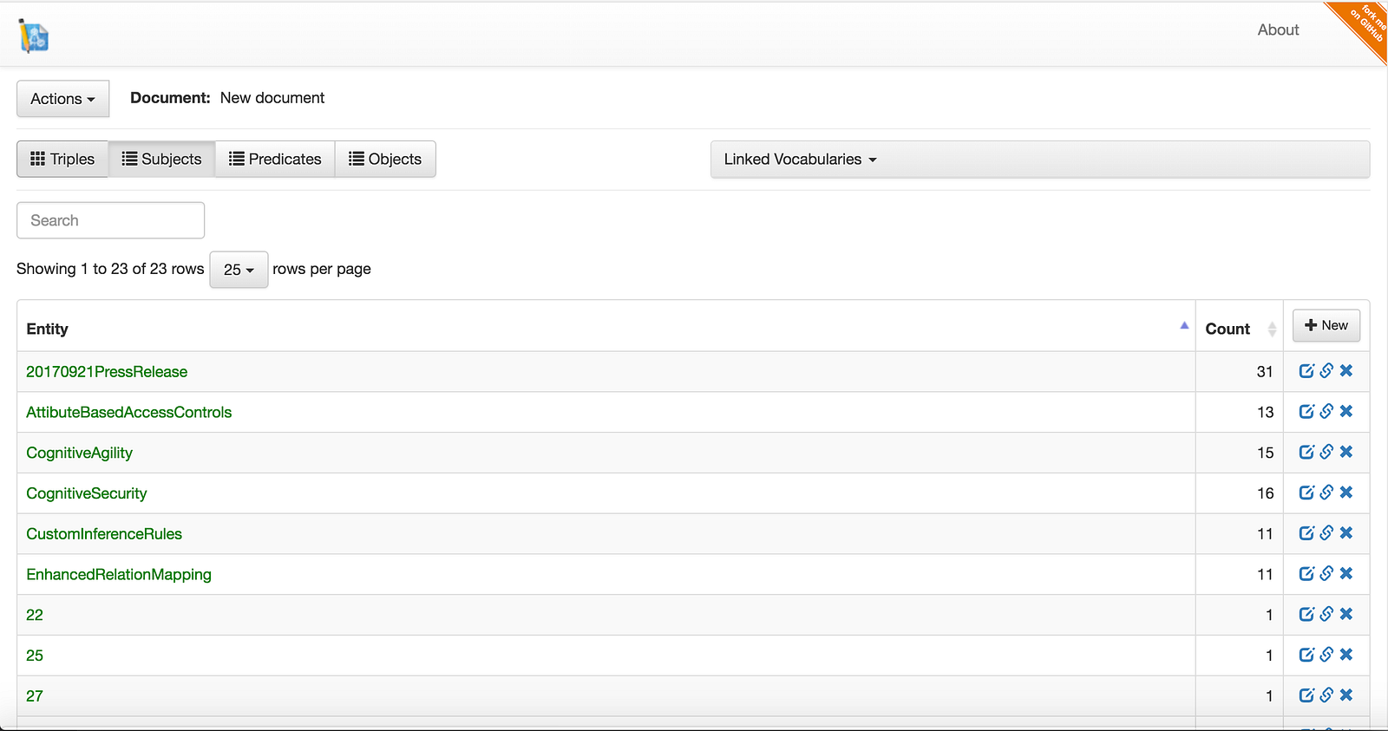Open the Actions dropdown menu
This screenshot has width=1388, height=731.
coord(62,99)
